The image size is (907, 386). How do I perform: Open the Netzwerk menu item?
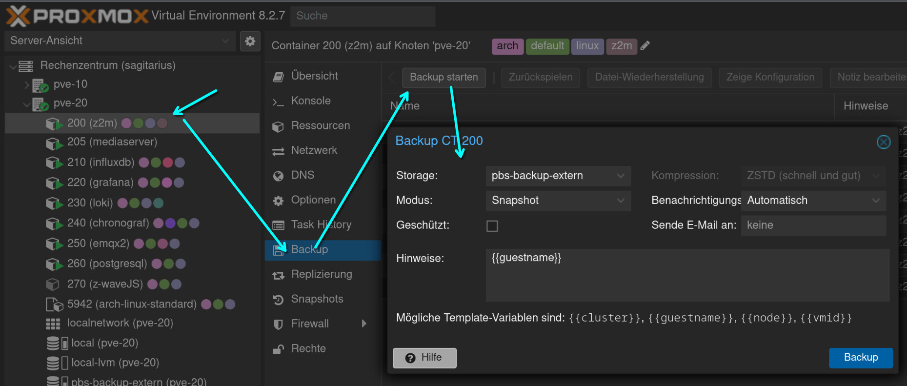coord(322,151)
